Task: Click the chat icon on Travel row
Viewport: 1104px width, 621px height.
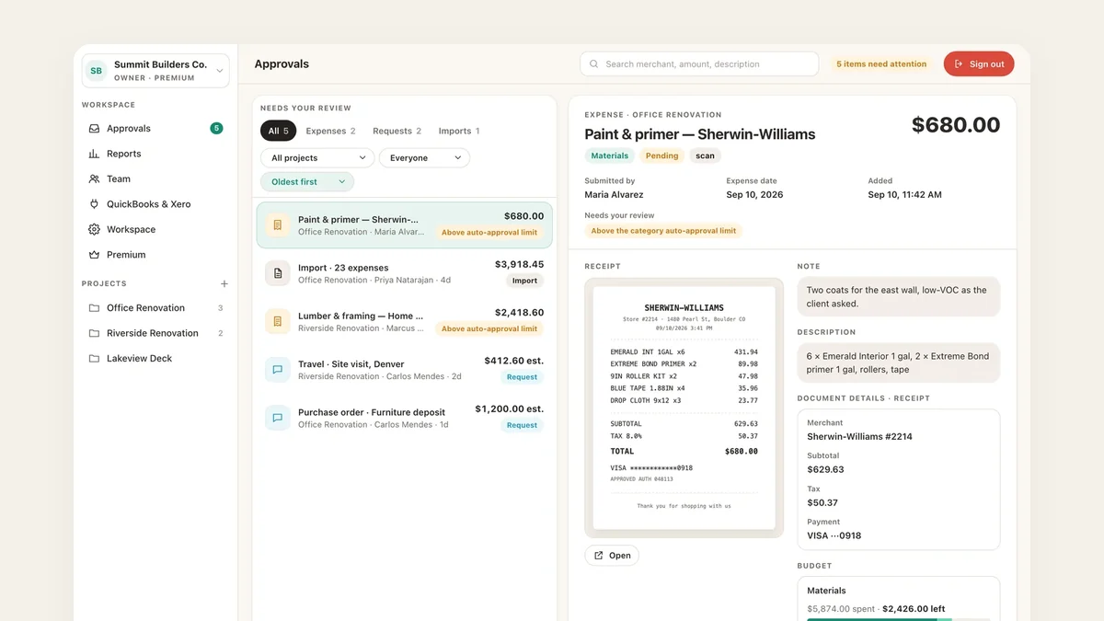Action: (277, 370)
